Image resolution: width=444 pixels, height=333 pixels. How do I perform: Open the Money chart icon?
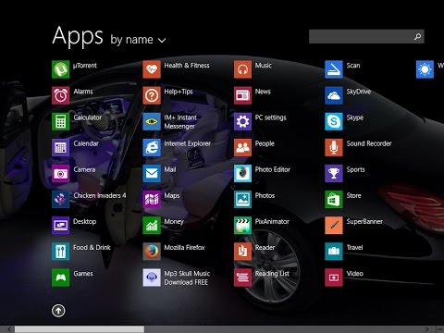(x=152, y=226)
